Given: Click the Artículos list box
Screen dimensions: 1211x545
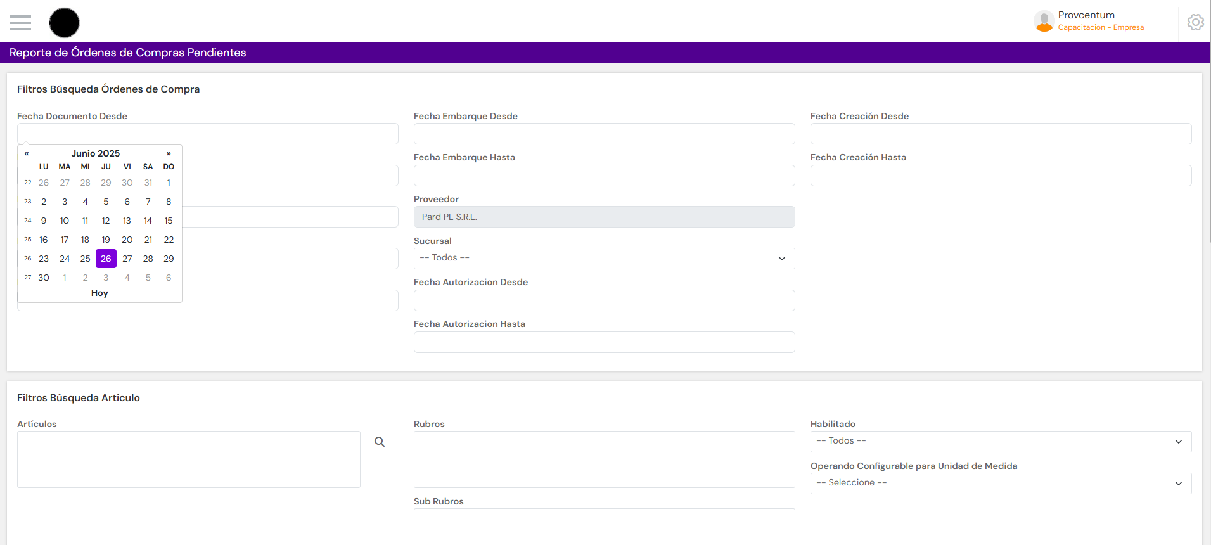Looking at the screenshot, I should tap(189, 459).
